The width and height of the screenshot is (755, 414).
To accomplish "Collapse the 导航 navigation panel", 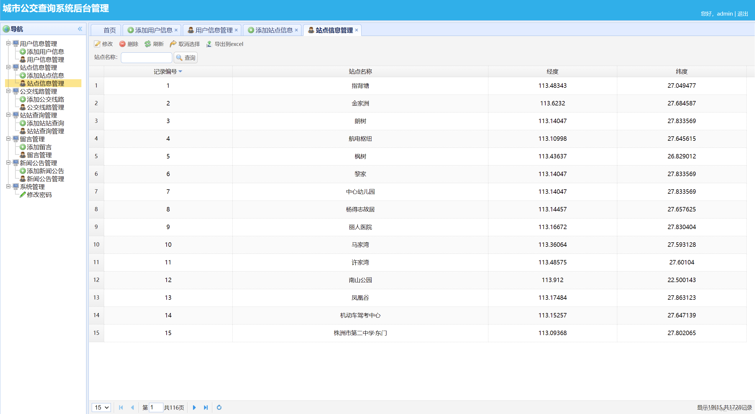I will [x=80, y=29].
